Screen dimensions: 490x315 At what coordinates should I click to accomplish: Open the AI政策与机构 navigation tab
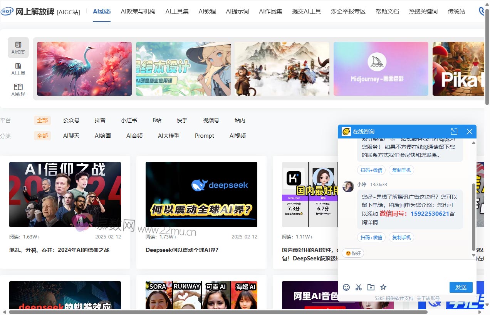tap(138, 11)
